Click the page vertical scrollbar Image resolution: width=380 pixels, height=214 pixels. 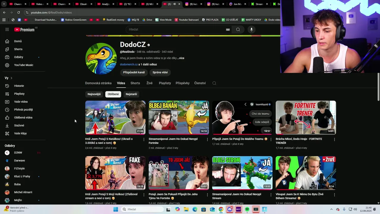coord(378,87)
